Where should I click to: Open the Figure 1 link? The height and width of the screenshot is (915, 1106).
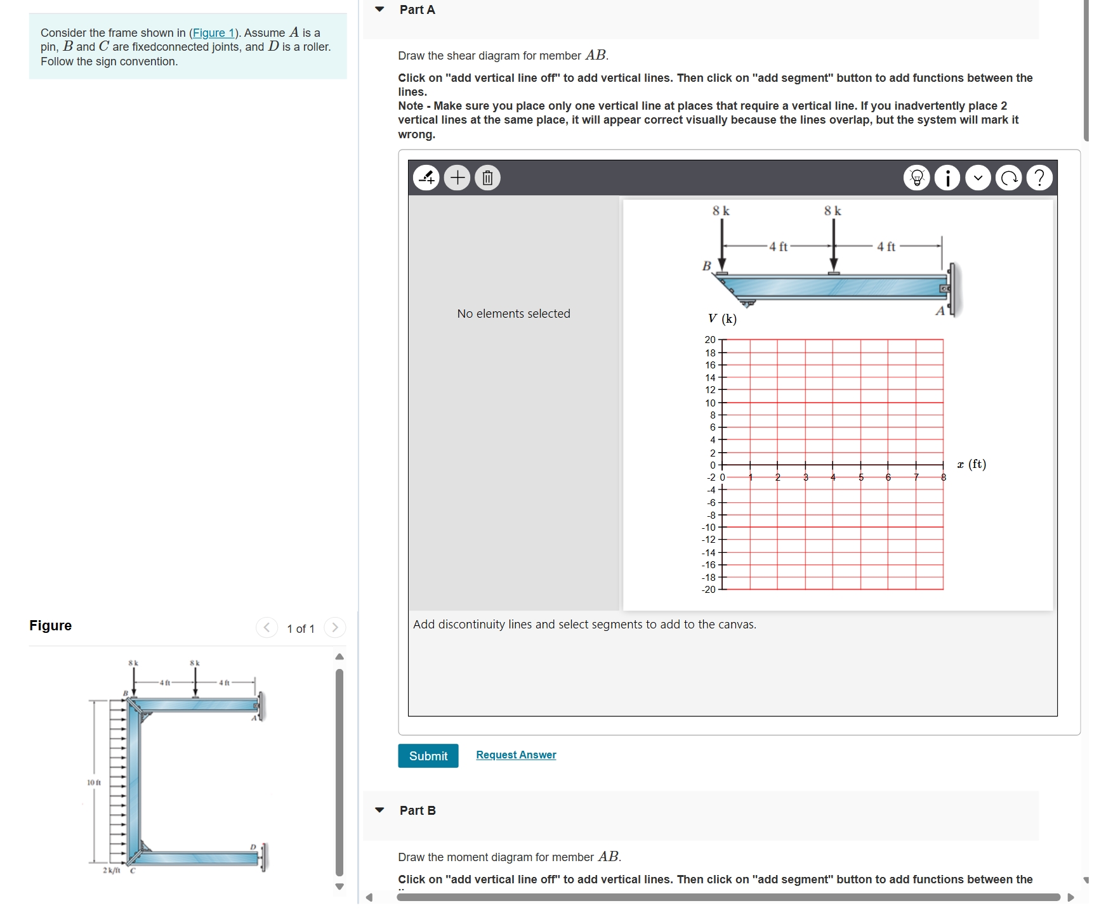tap(214, 33)
